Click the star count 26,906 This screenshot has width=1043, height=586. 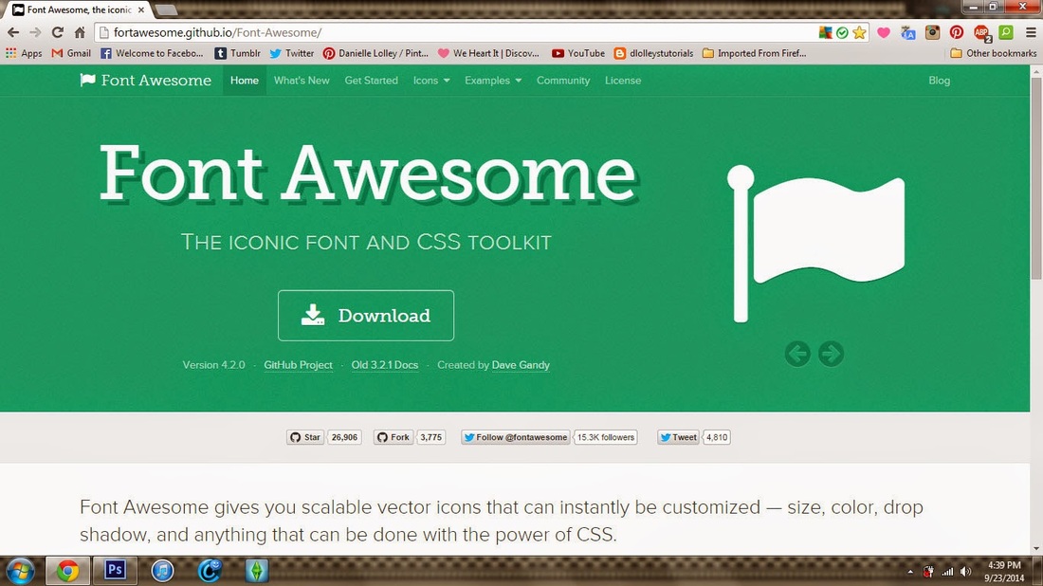[344, 437]
